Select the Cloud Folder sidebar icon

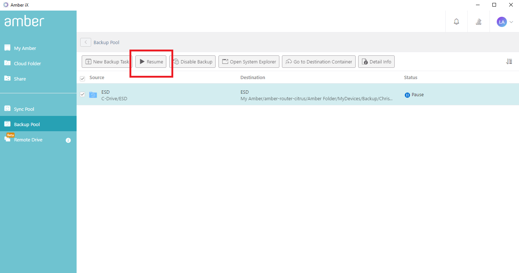click(x=7, y=63)
